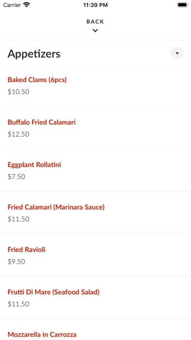Viewport: 191px width, 340px height.
Task: Tap the $7.50 Eggplant Rollatini price
Action: (x=17, y=177)
